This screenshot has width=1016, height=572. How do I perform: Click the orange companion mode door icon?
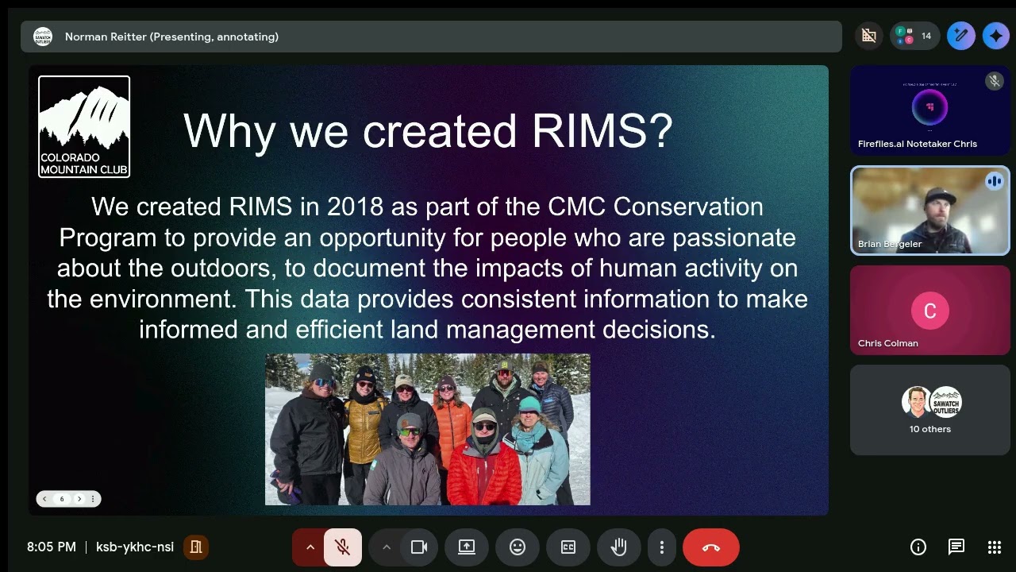pyautogui.click(x=196, y=547)
